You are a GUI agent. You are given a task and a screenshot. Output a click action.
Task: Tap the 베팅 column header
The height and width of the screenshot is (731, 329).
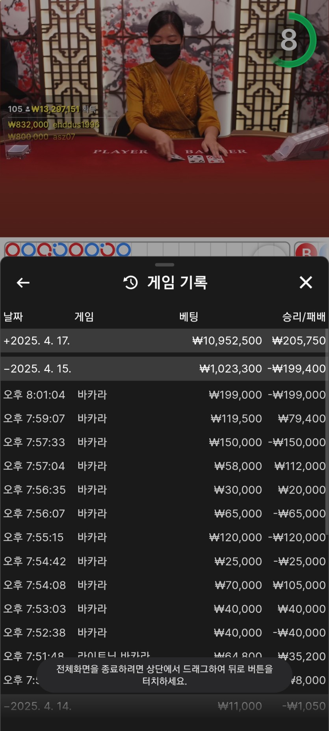[189, 317]
